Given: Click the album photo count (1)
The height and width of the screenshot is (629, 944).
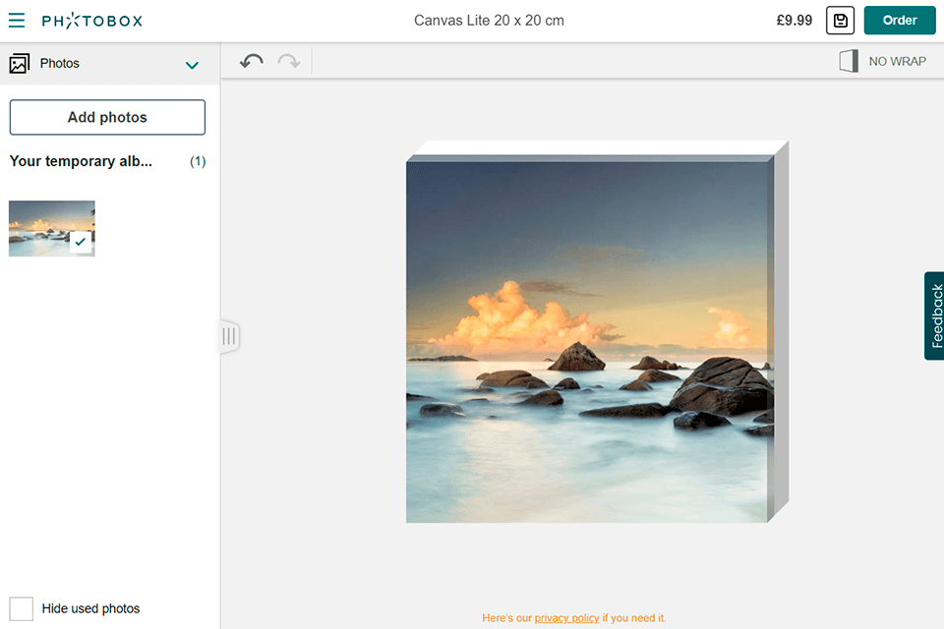Looking at the screenshot, I should pos(198,161).
